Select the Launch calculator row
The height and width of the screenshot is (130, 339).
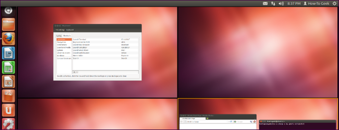coord(105,47)
